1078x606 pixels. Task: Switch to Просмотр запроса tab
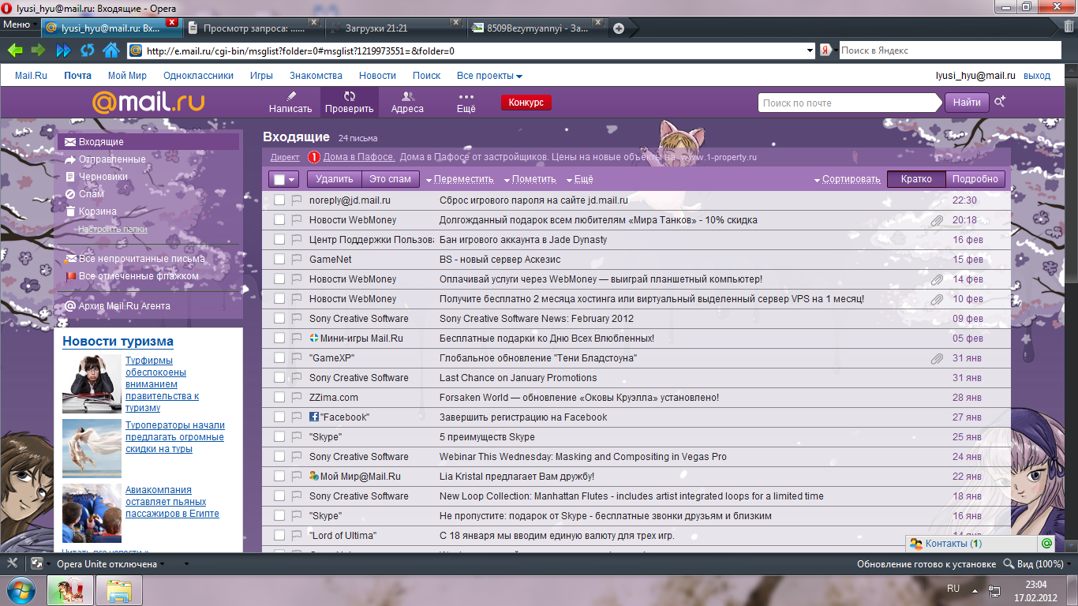click(254, 28)
